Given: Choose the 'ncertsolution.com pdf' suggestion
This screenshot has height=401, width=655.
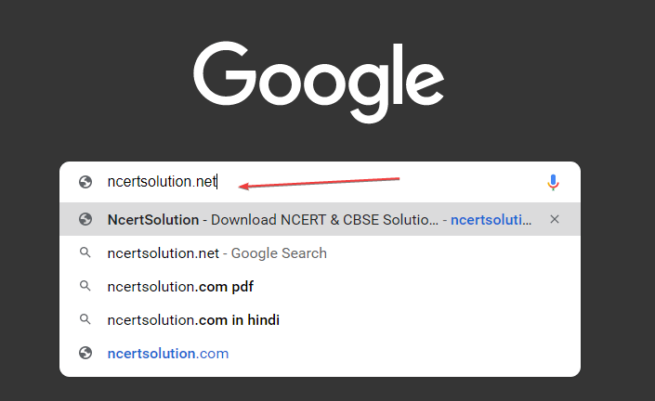Looking at the screenshot, I should 320,286.
